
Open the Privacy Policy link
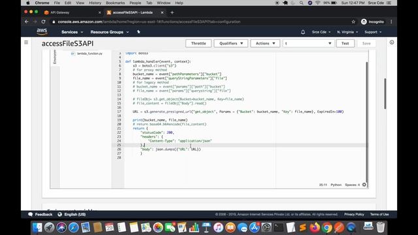point(354,215)
